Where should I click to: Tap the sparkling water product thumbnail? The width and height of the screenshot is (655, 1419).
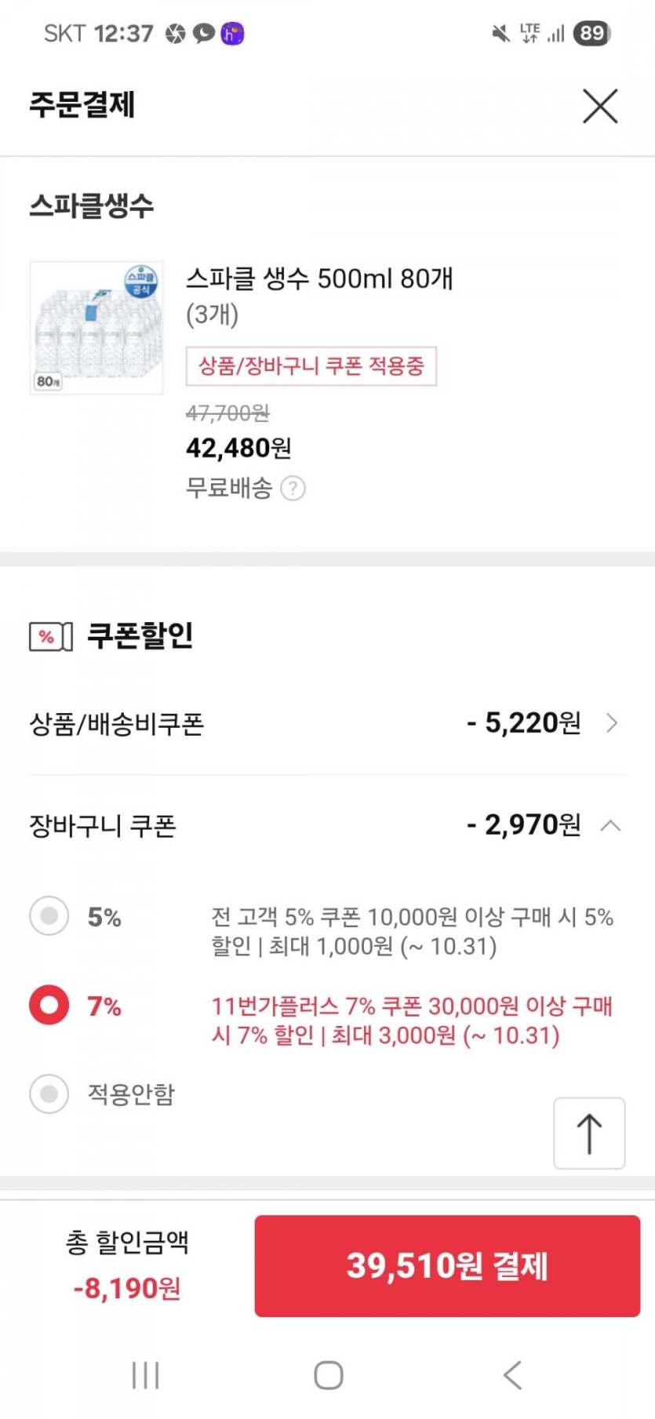(96, 328)
